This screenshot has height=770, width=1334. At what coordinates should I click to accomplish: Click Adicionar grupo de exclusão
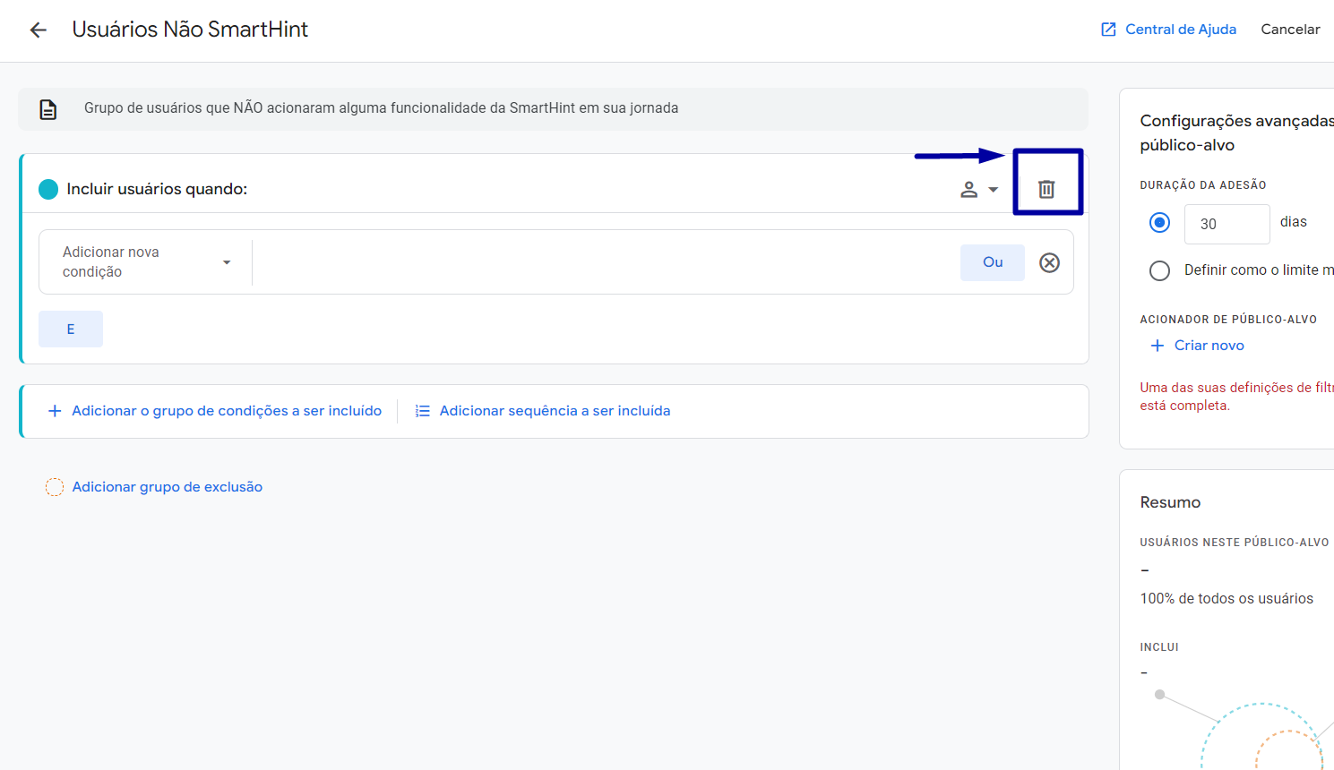[x=168, y=487]
